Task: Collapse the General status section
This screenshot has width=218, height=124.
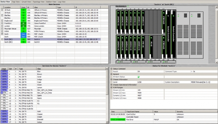Action: tap(111, 74)
